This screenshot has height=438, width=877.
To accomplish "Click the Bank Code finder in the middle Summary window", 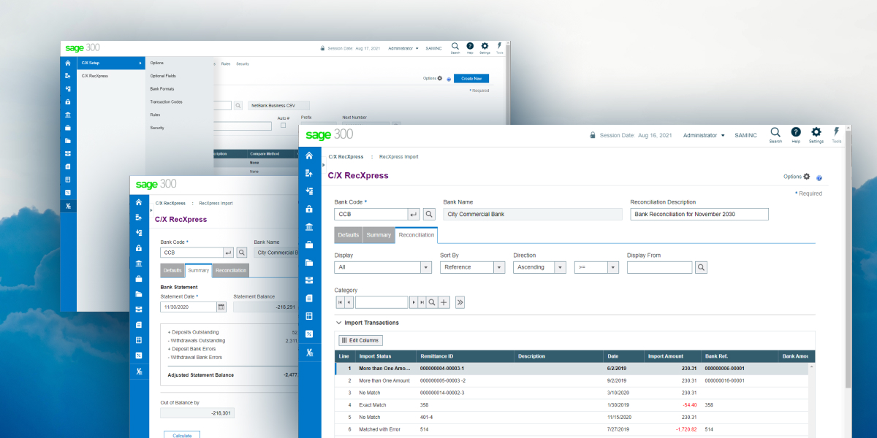I will [x=241, y=253].
